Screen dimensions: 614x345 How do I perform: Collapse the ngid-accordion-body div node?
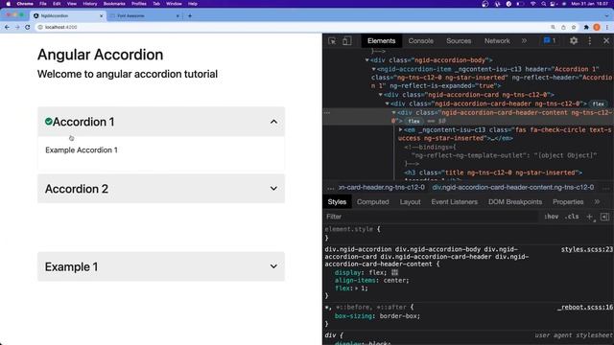(366, 60)
